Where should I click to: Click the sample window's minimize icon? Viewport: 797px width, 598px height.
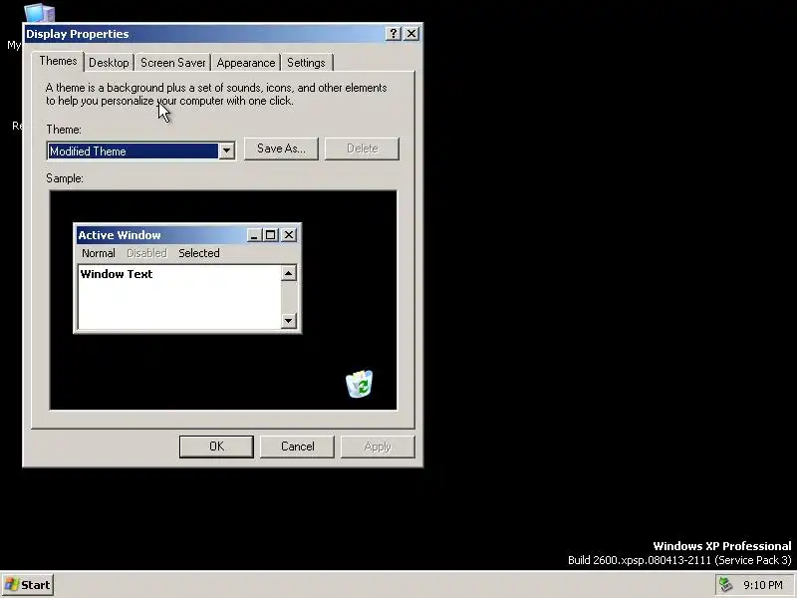254,235
